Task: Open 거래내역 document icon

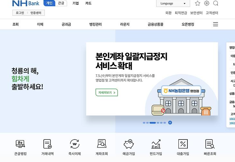Action: (48, 144)
